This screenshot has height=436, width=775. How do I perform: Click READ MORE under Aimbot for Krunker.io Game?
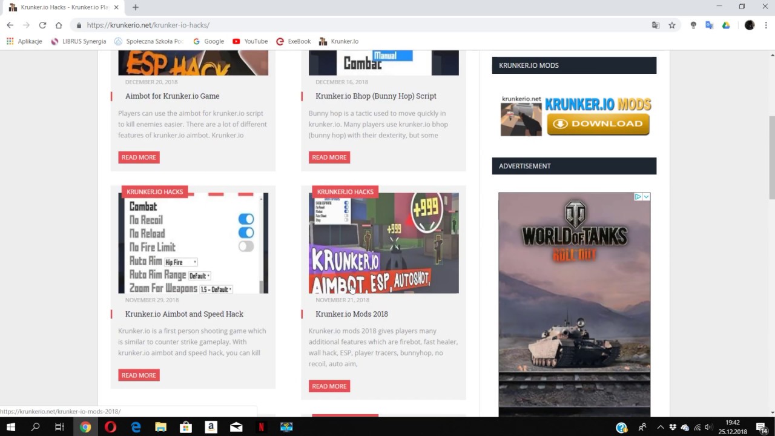[x=139, y=157]
